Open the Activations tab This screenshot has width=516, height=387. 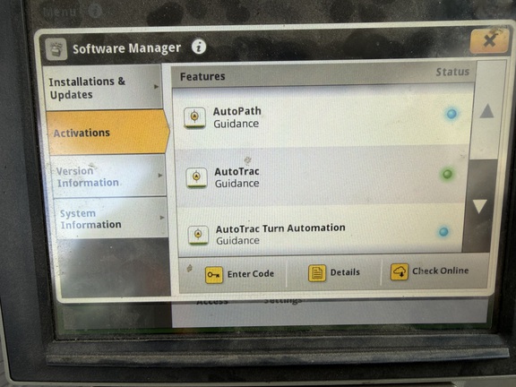(x=107, y=133)
